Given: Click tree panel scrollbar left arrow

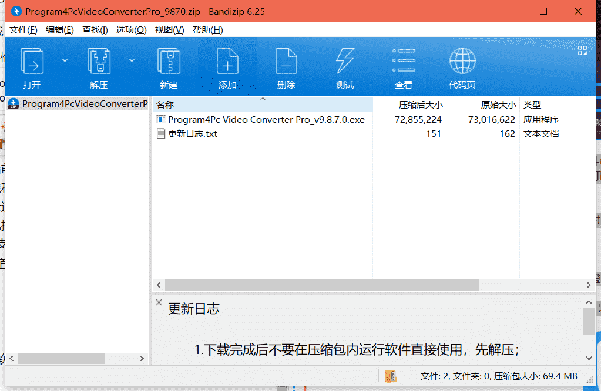Looking at the screenshot, I should click(12, 359).
